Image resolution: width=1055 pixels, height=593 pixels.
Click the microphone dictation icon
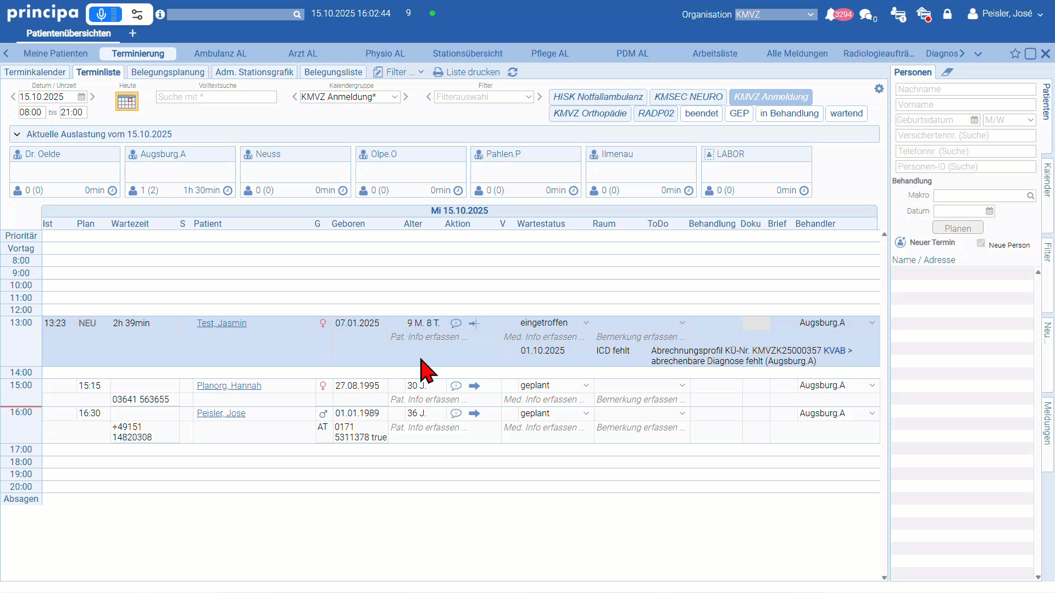point(102,14)
